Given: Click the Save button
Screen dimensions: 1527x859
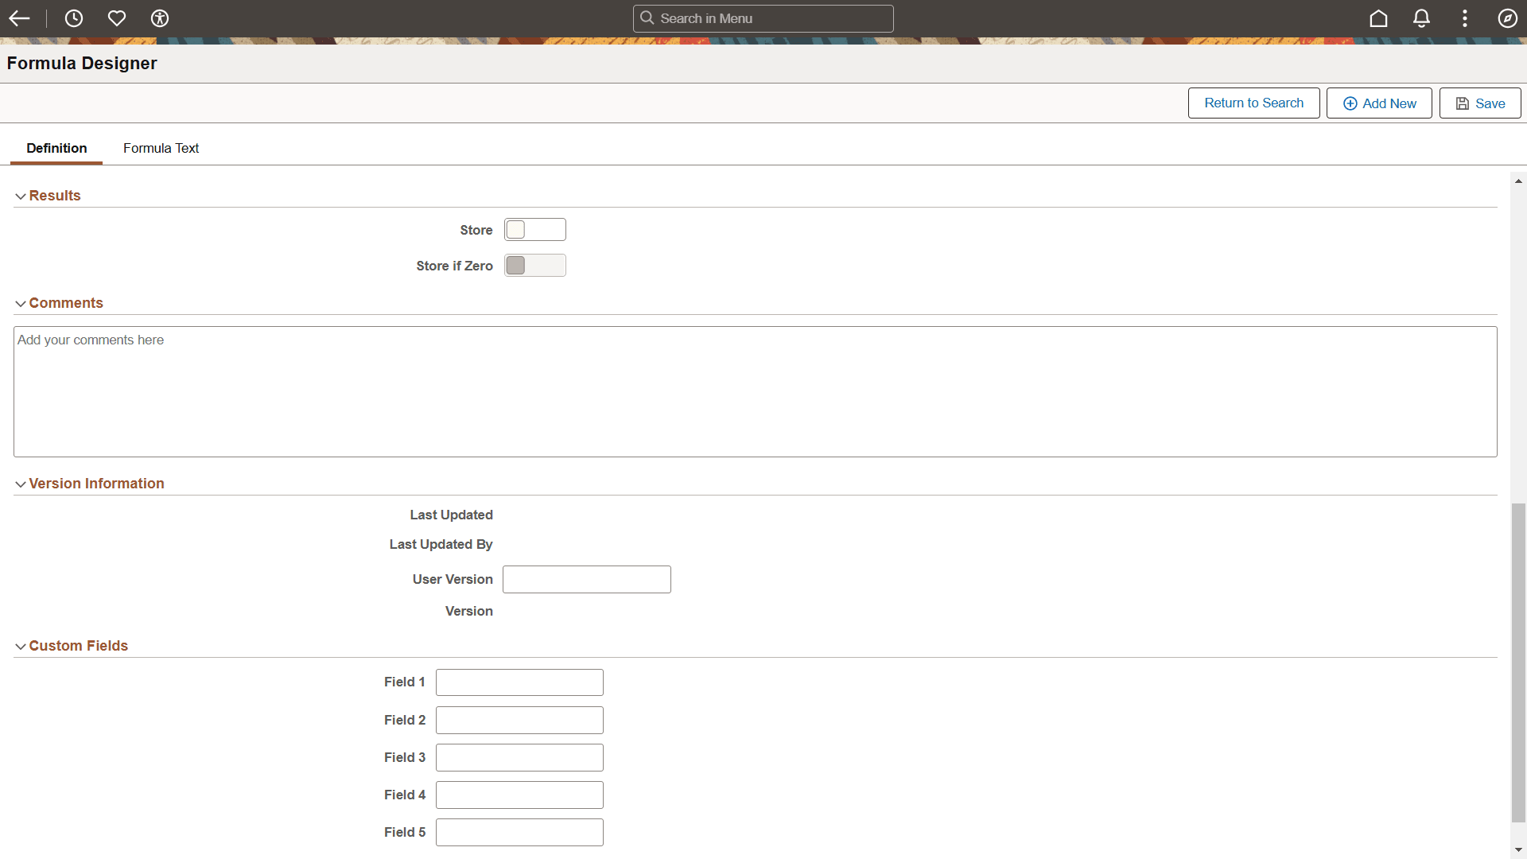Looking at the screenshot, I should point(1479,103).
